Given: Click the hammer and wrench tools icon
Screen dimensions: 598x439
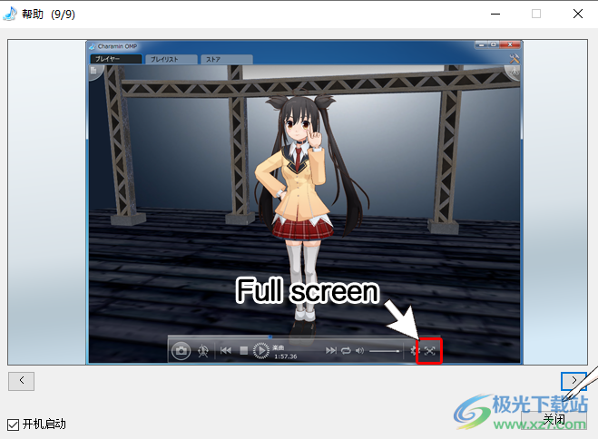Looking at the screenshot, I should point(515,58).
